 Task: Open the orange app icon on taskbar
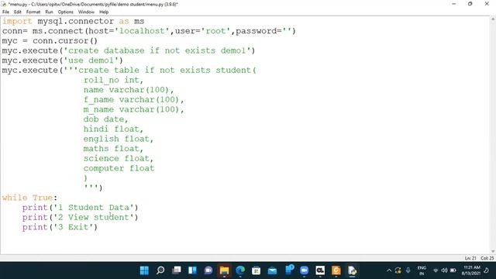[336, 270]
